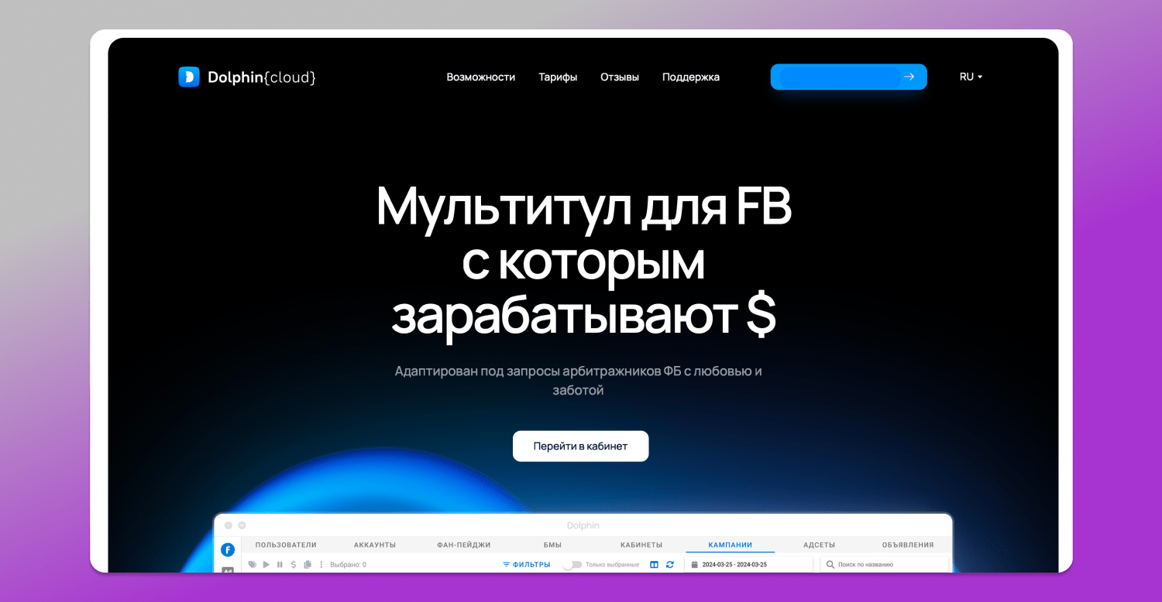Click the copy icon in the campaigns toolbar
Viewport: 1162px width, 602px height.
click(307, 565)
